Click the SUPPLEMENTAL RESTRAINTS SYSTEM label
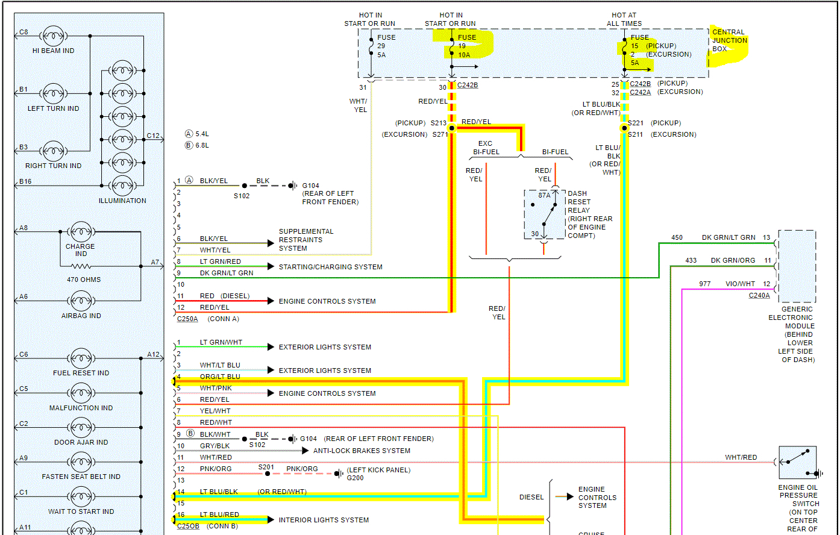The height and width of the screenshot is (535, 840). [x=306, y=240]
